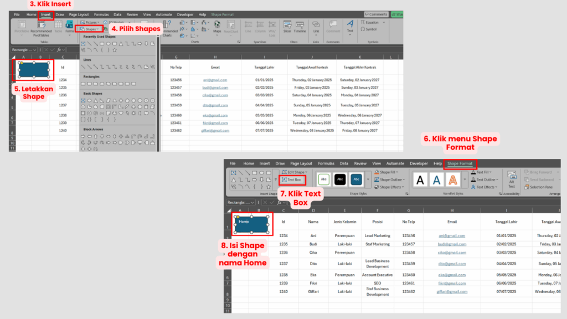
Task: Click the Text Box button in Insert Shapes
Action: pyautogui.click(x=291, y=179)
